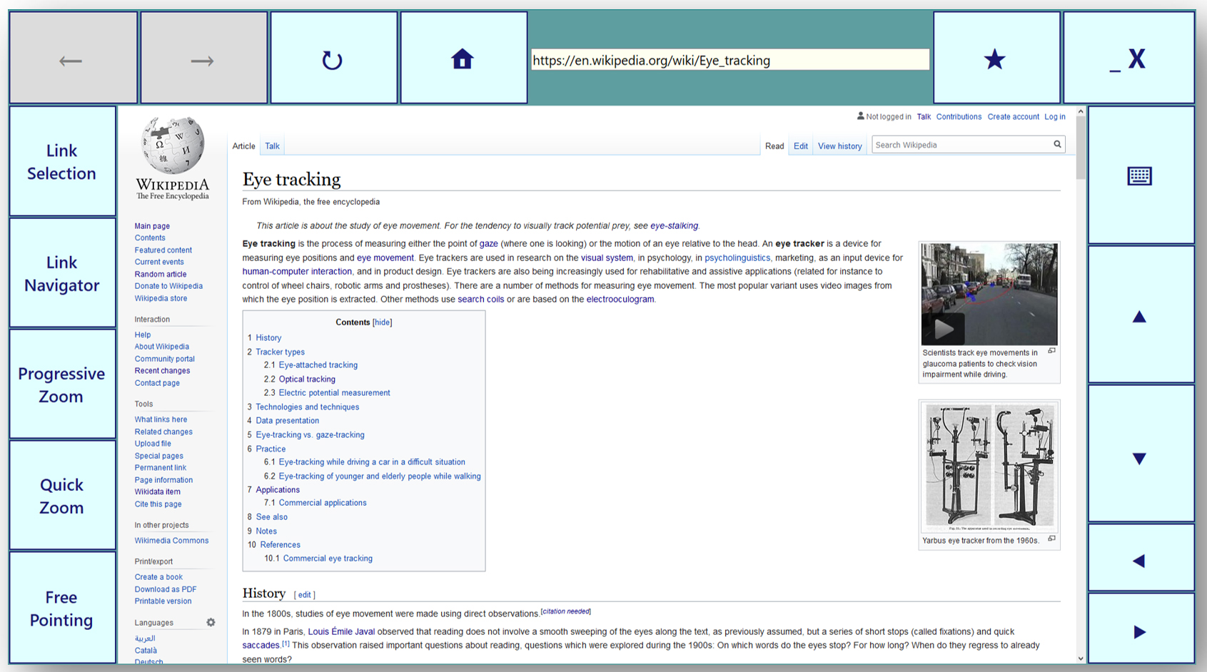The width and height of the screenshot is (1207, 672).
Task: Follow the saccades link
Action: point(261,646)
